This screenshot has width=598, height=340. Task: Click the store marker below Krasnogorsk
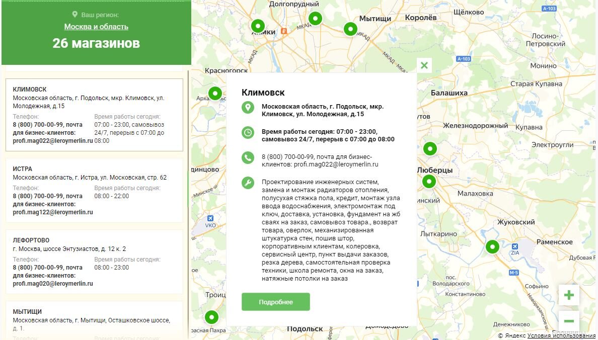coord(215,93)
